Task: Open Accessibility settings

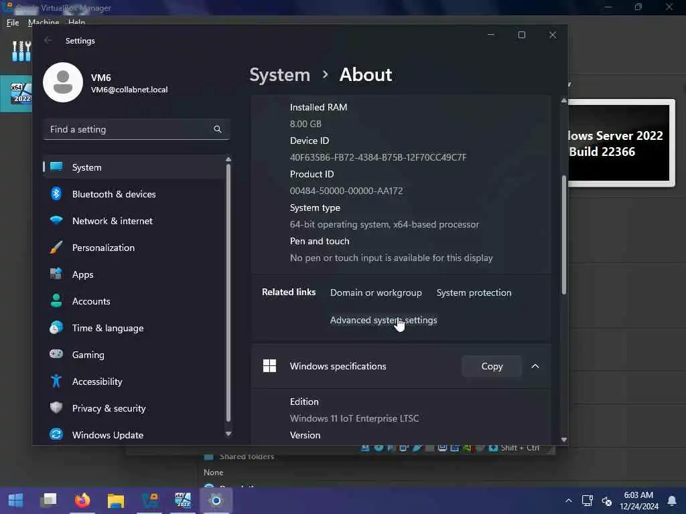Action: click(x=134, y=381)
